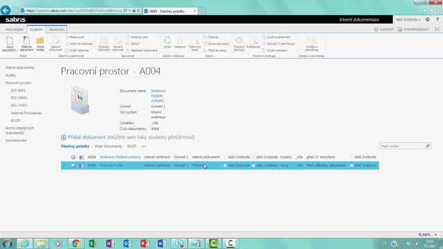Switch to the KNIHOVNA ribbon tab
The width and height of the screenshot is (443, 249).
57,29
